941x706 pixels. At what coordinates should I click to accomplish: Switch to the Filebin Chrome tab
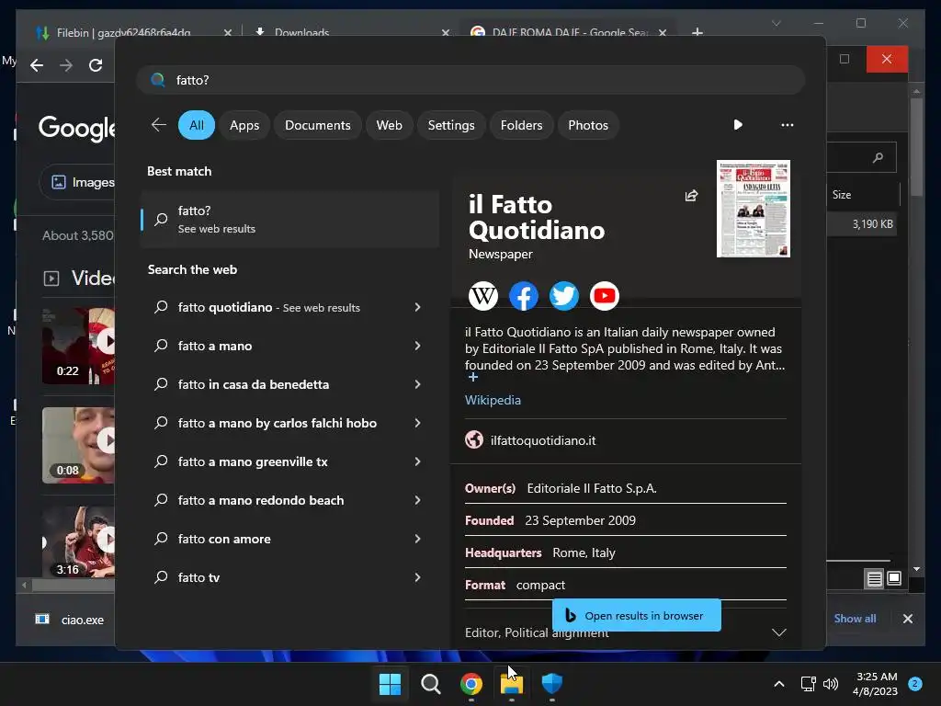(123, 32)
